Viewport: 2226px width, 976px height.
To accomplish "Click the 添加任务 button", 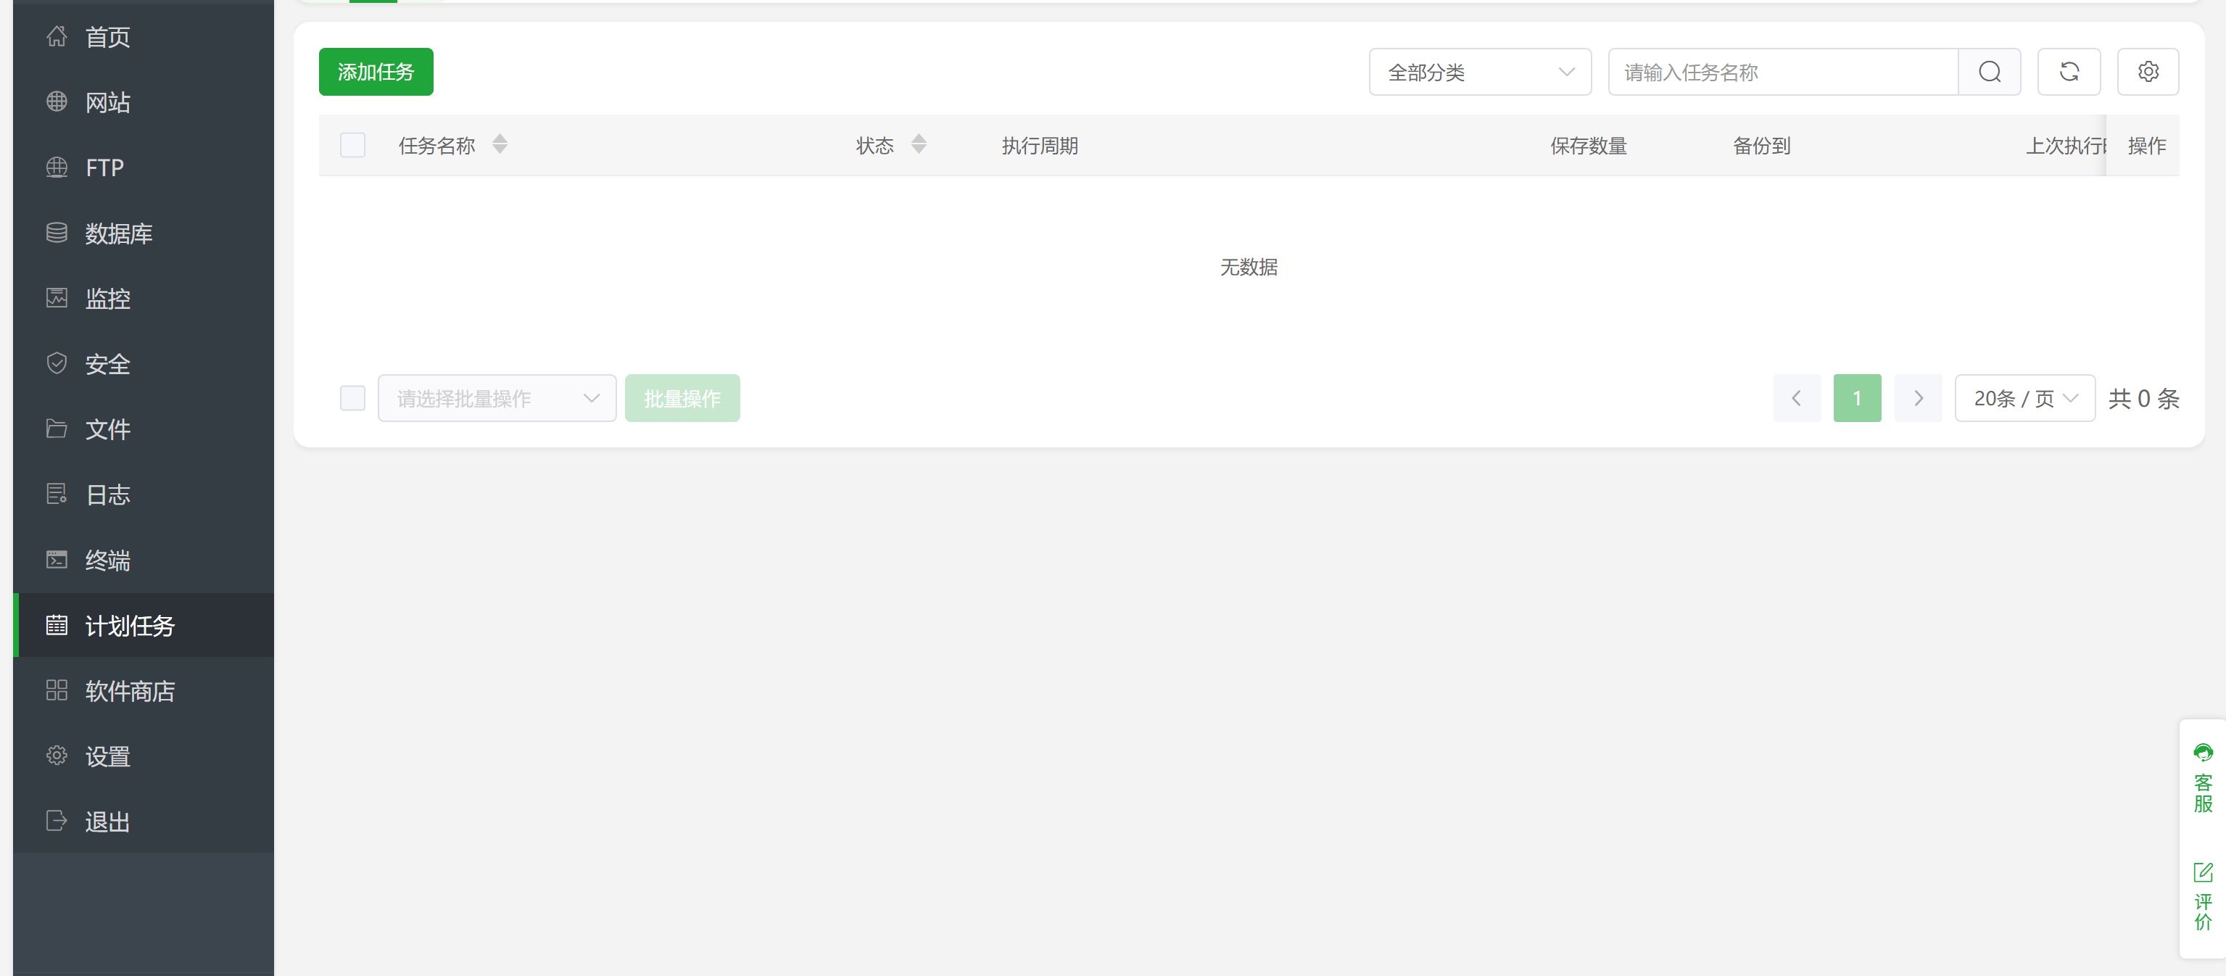I will pos(375,72).
